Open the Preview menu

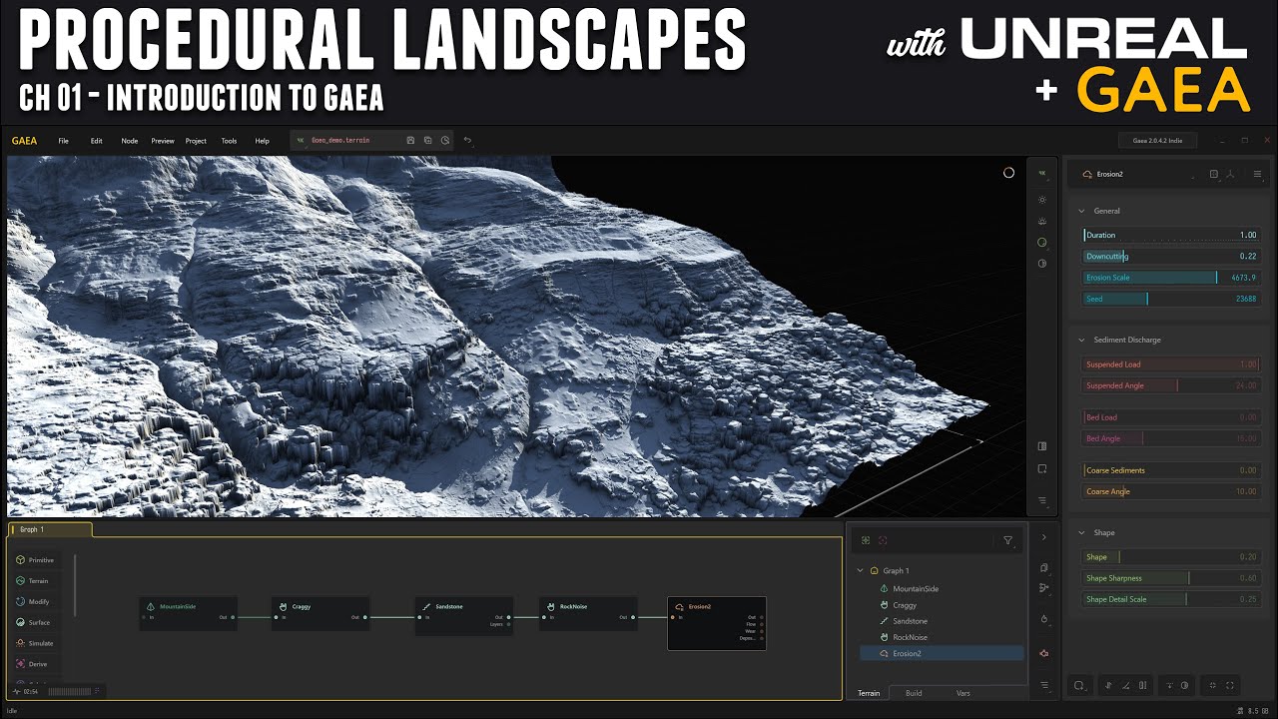click(163, 141)
